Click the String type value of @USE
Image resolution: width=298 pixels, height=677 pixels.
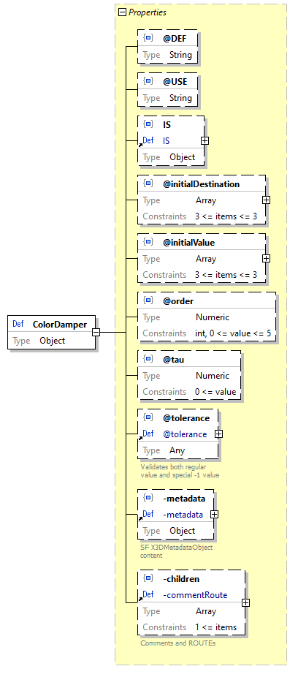coord(180,98)
